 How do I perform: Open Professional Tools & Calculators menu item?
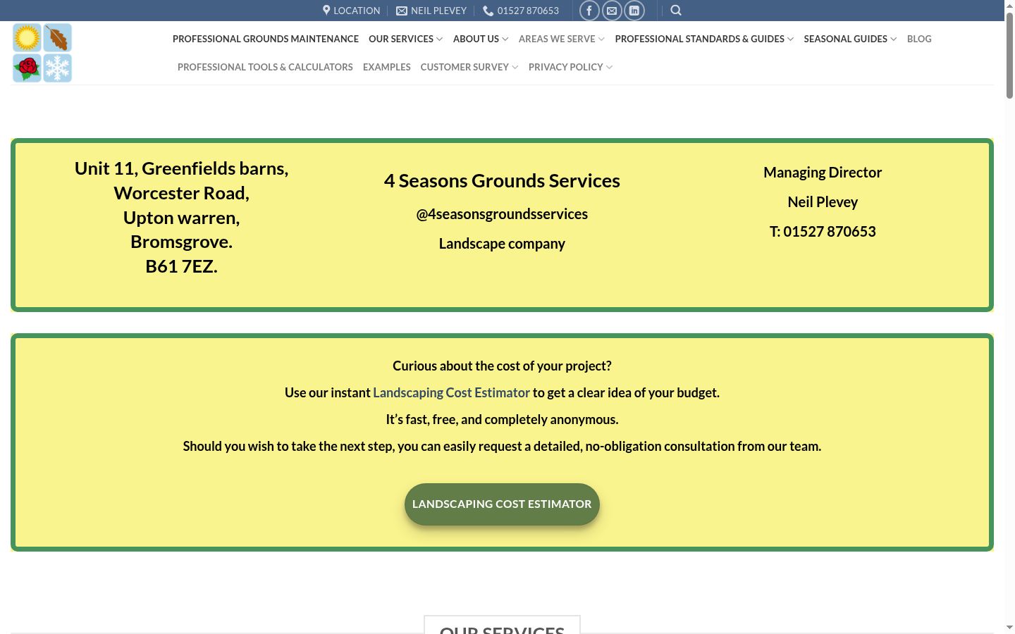coord(265,67)
